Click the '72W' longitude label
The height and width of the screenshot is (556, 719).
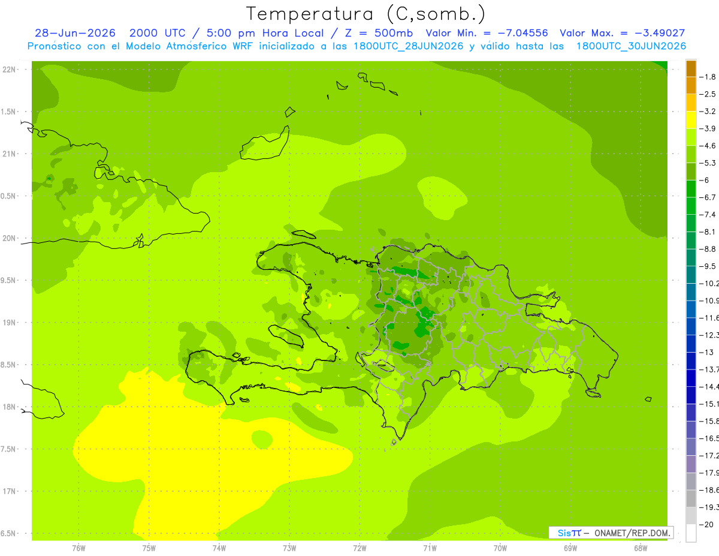pyautogui.click(x=359, y=548)
